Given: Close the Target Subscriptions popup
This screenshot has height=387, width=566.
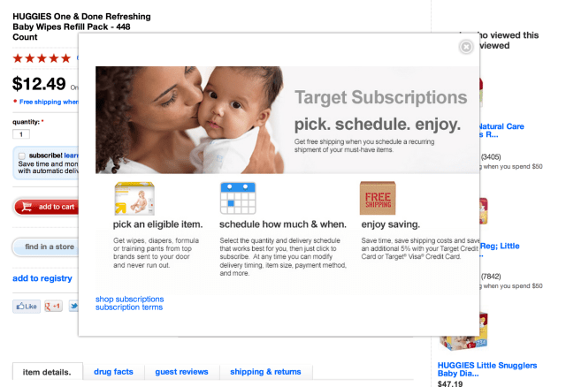Looking at the screenshot, I should [466, 47].
